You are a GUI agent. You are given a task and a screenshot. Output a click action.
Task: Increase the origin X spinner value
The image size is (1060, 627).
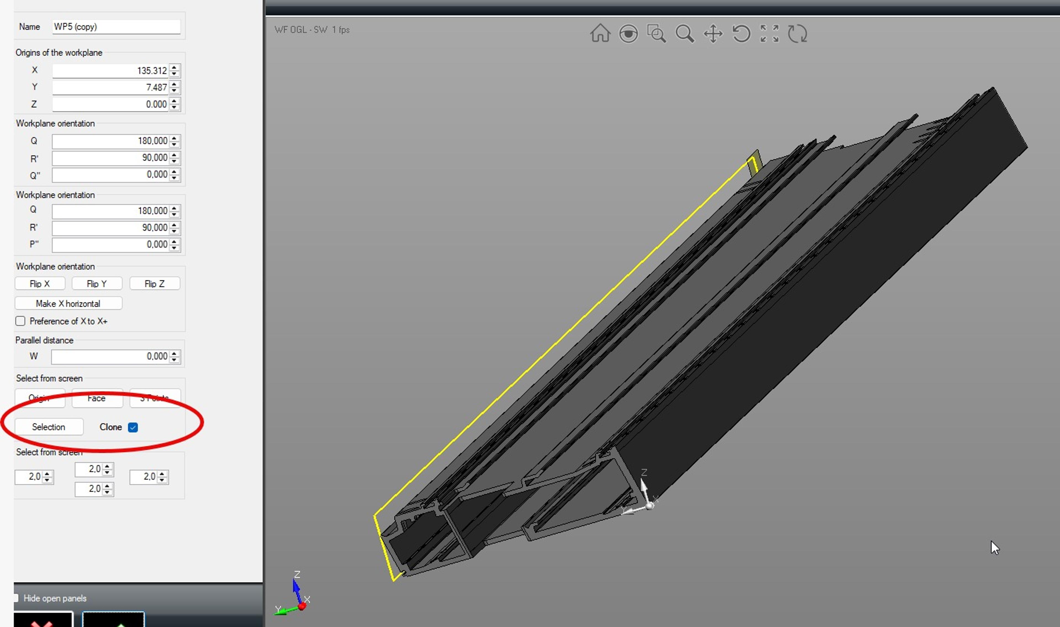click(x=174, y=67)
